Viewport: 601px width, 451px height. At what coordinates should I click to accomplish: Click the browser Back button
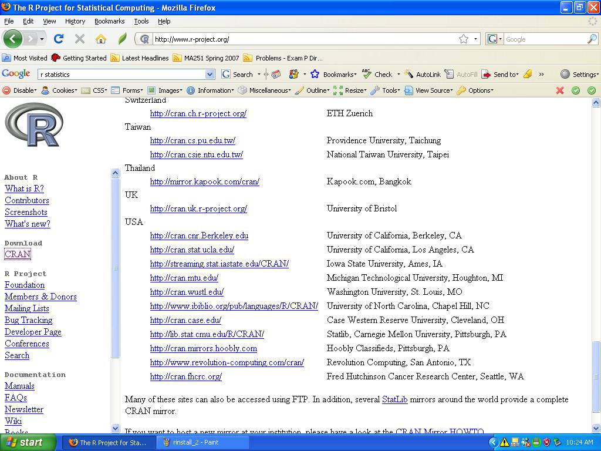tap(13, 39)
